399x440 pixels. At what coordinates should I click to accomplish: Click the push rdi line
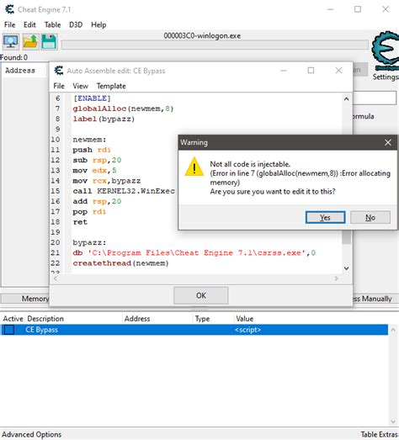(92, 150)
